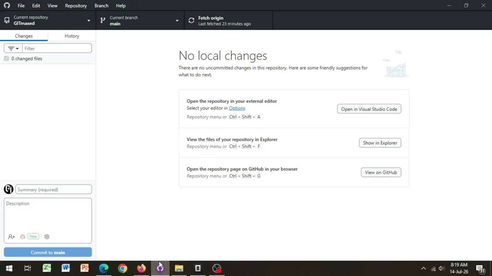Open the View menu
This screenshot has height=276, width=492.
(x=52, y=6)
